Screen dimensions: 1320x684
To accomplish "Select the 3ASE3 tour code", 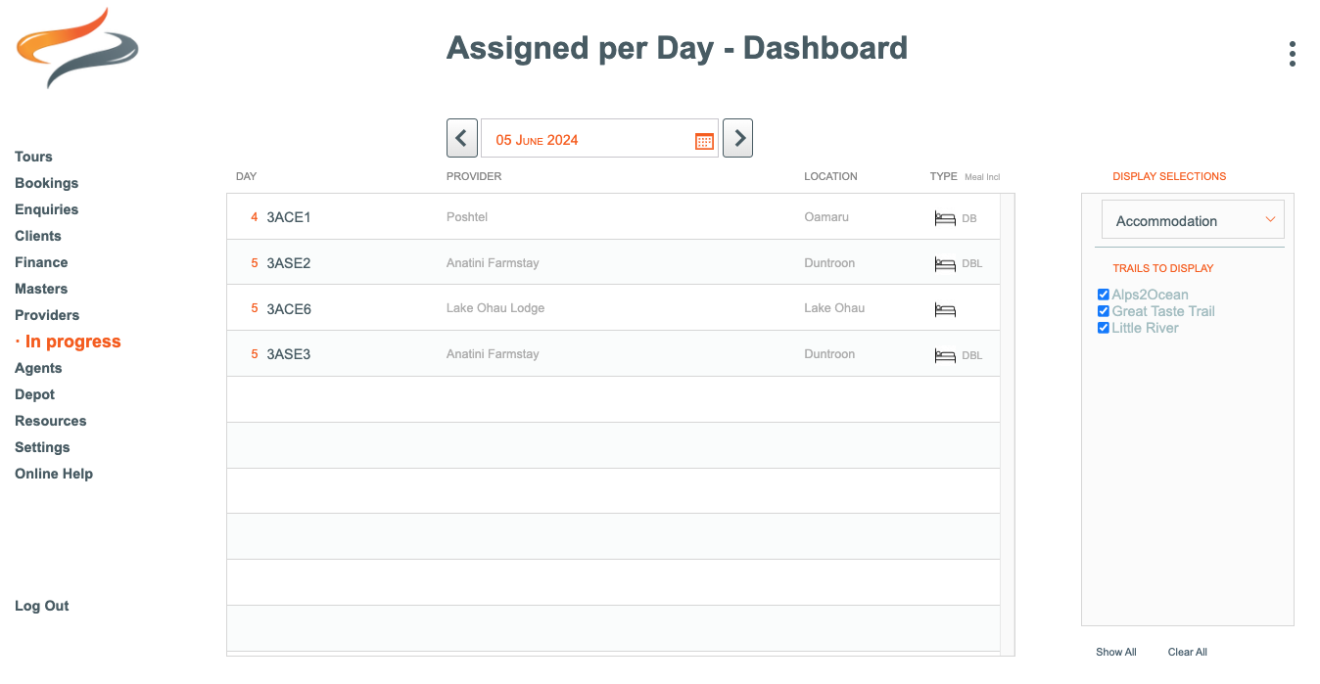I will point(289,354).
